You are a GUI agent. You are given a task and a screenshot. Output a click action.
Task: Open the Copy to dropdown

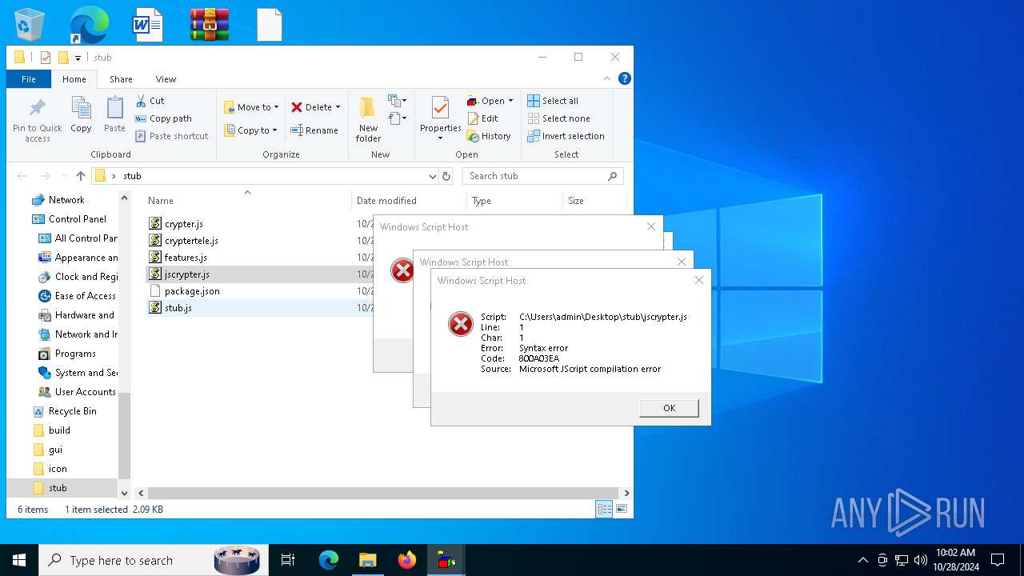pyautogui.click(x=250, y=130)
